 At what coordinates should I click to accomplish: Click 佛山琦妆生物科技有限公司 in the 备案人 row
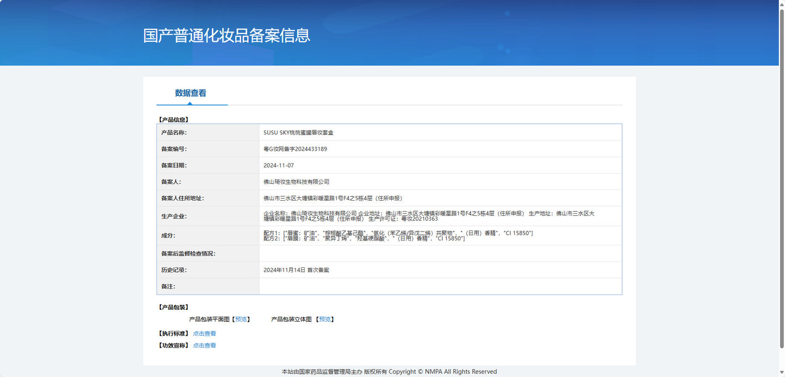[296, 182]
